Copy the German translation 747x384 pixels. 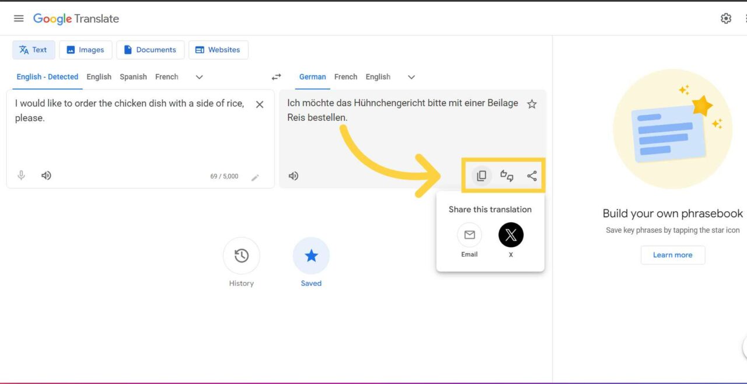click(x=481, y=175)
